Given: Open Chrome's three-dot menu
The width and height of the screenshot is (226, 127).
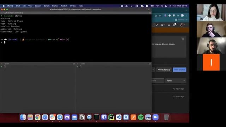Looking at the screenshot, I should pyautogui.click(x=186, y=16).
